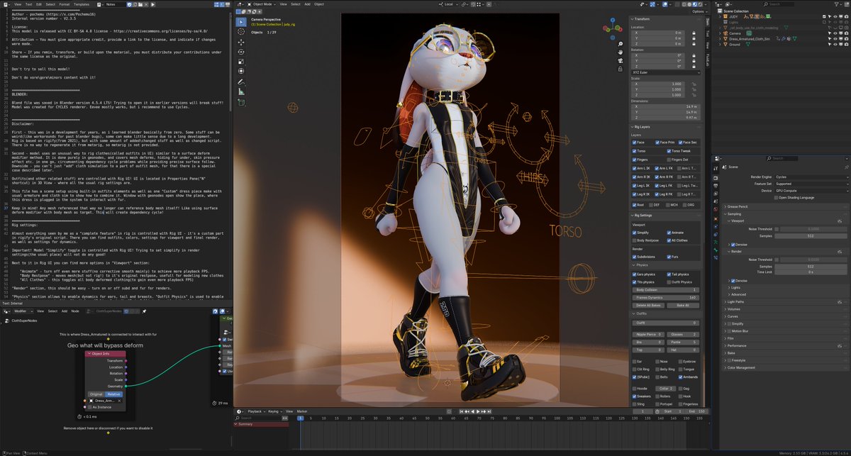The width and height of the screenshot is (851, 456).
Task: Toggle the Torso Tweak rig layer checkbox
Action: tap(668, 150)
